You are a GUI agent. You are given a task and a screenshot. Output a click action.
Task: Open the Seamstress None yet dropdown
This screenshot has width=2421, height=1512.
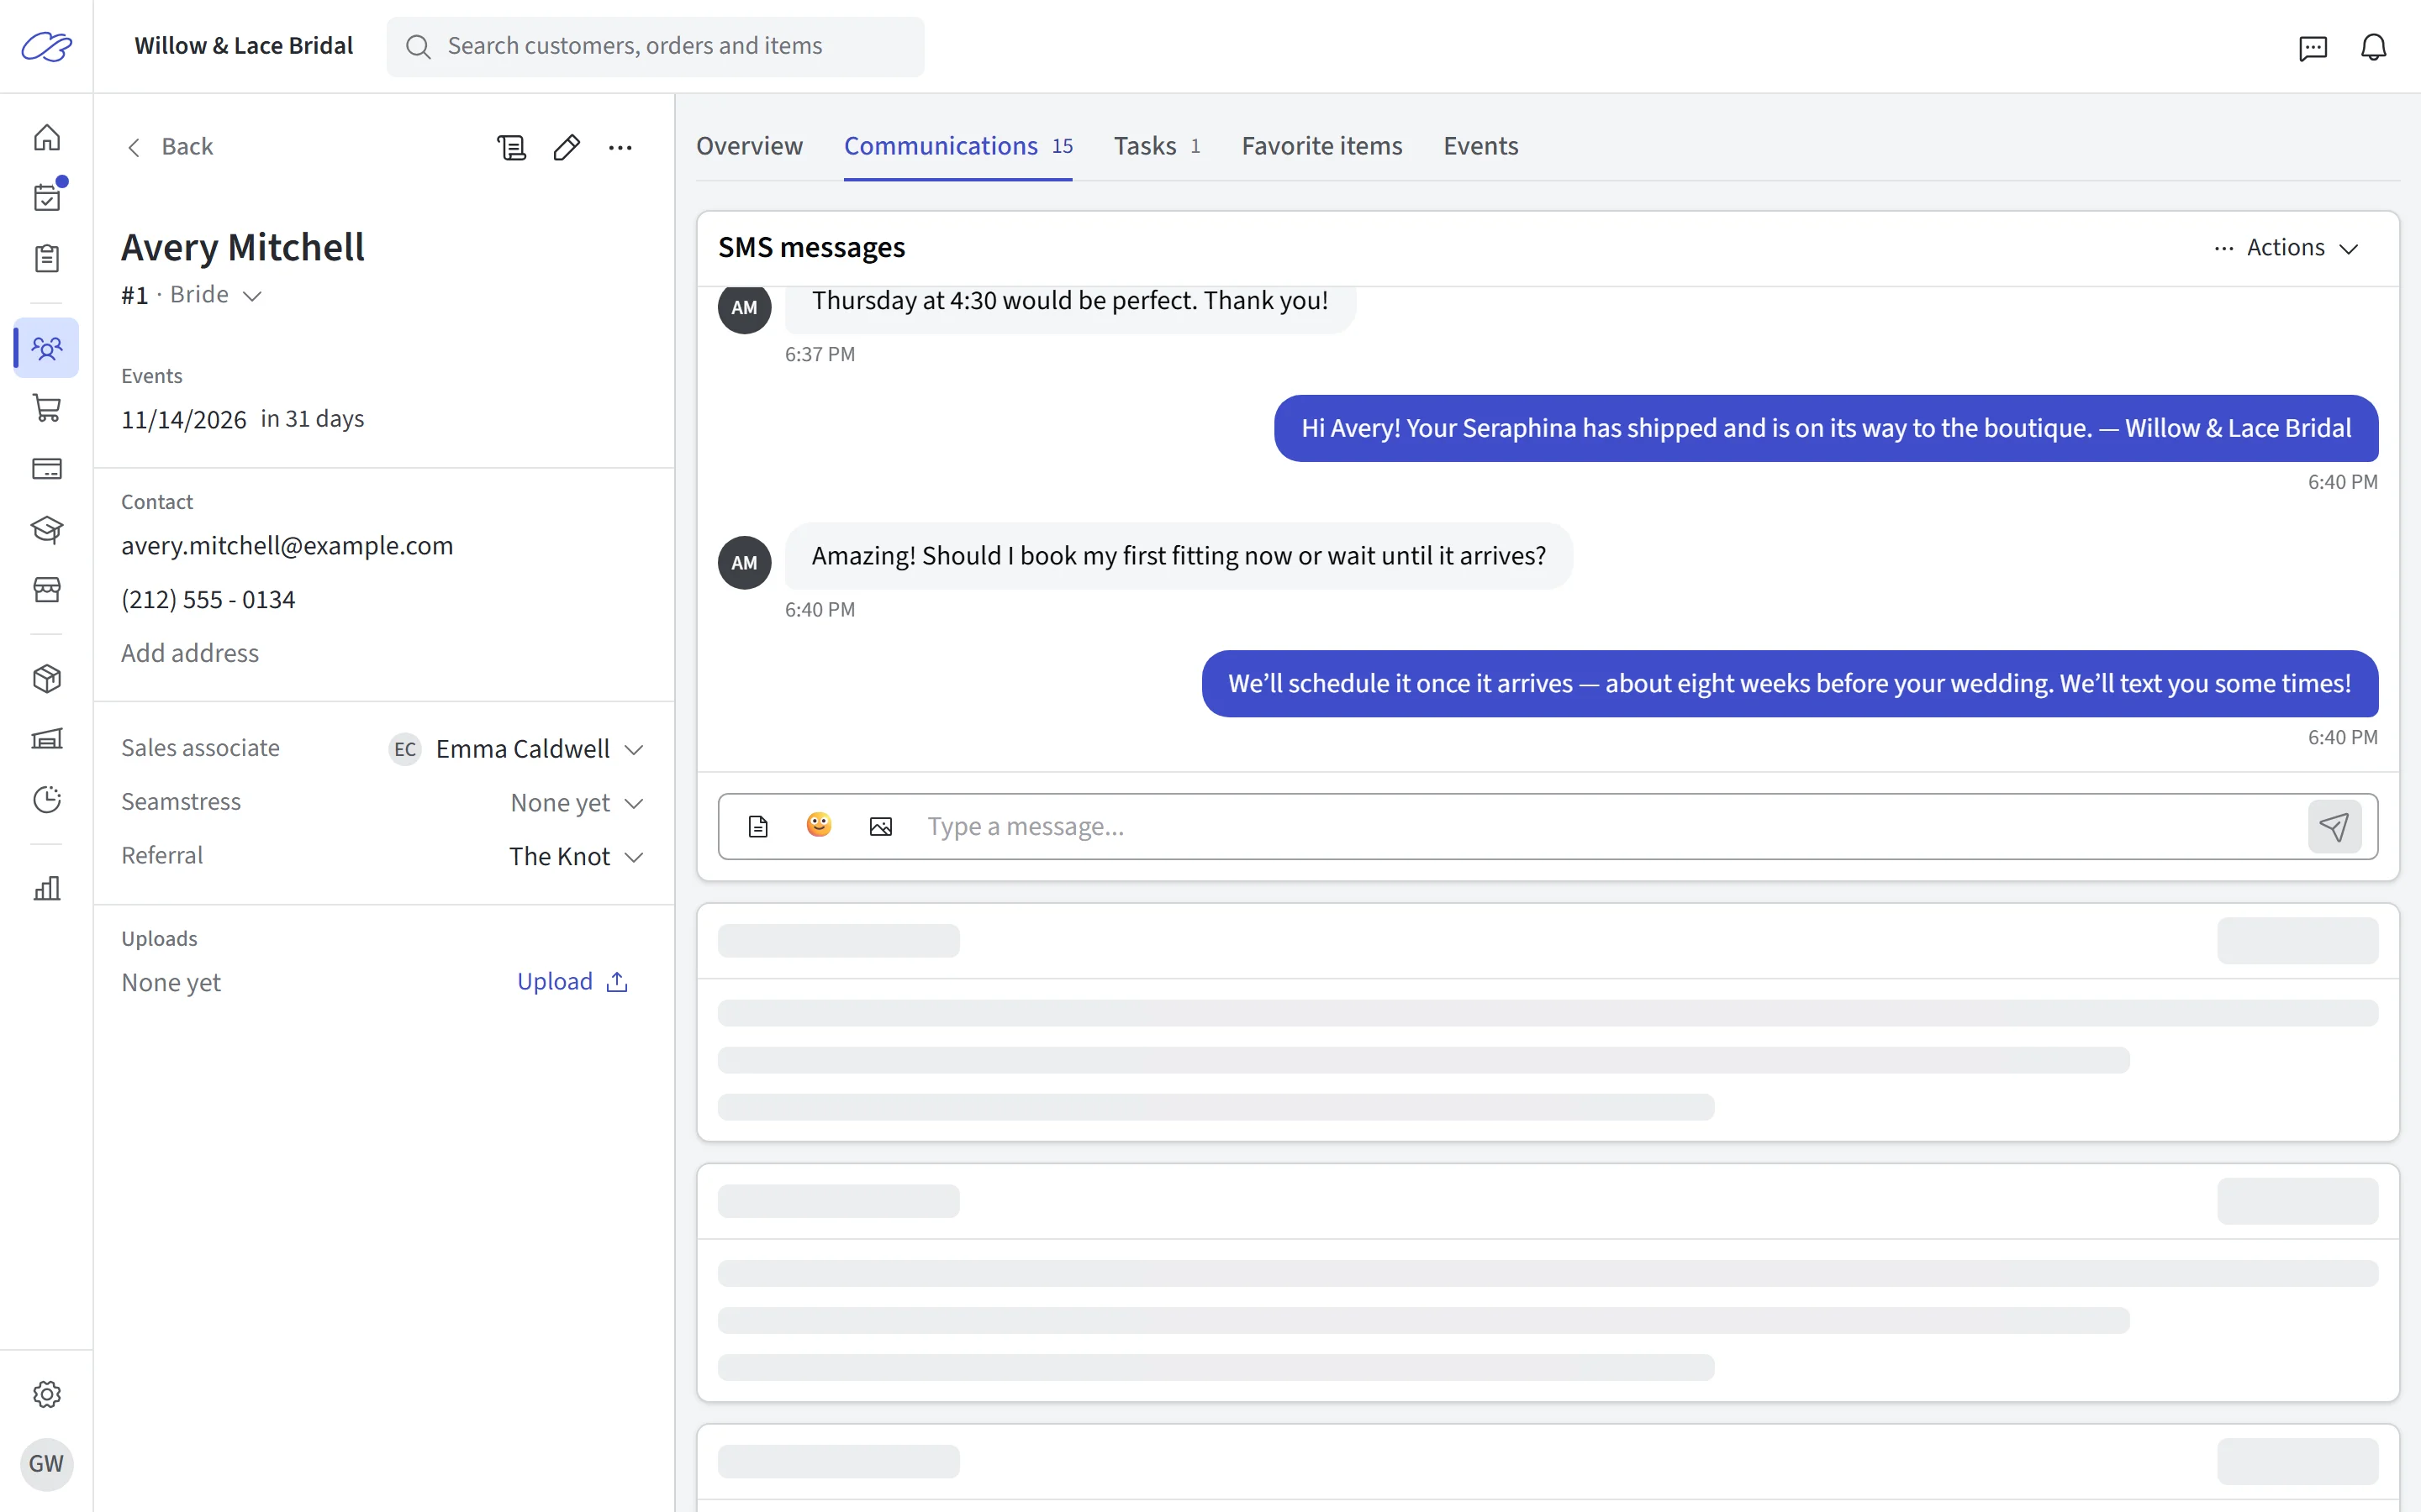(x=576, y=803)
